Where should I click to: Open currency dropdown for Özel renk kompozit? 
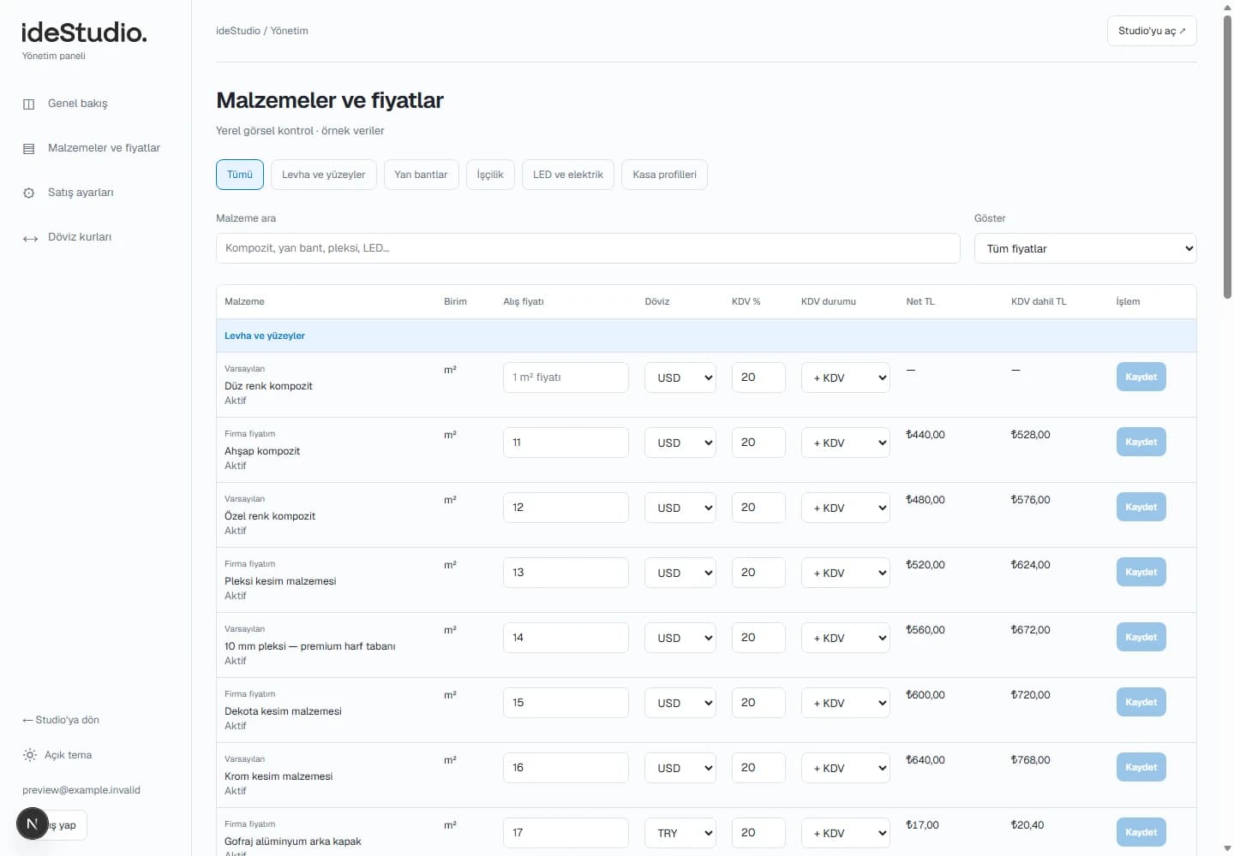(x=680, y=508)
